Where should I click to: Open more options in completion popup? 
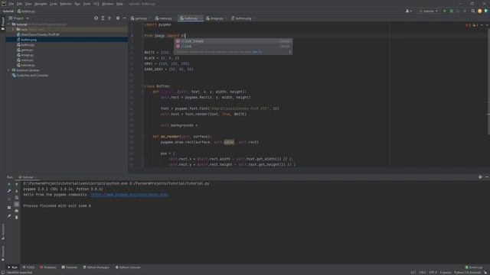(289, 52)
